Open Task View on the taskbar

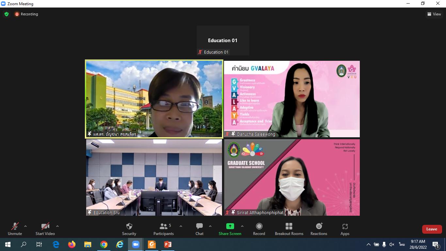pos(39,244)
